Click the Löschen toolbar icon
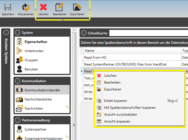This screenshot has width=188, height=140. (43, 7)
